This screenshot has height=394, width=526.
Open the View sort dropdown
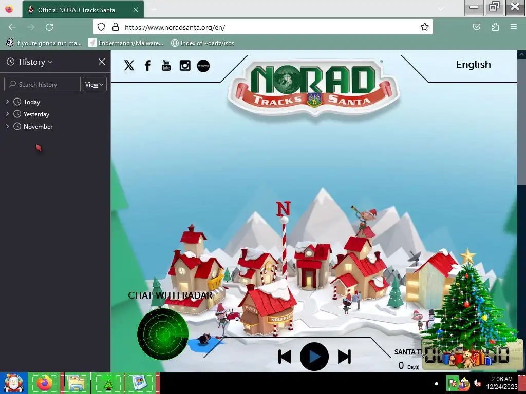95,85
